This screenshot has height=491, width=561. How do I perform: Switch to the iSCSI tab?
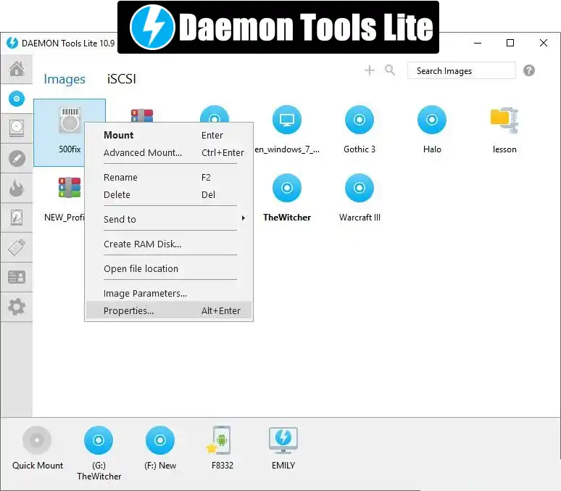[121, 79]
